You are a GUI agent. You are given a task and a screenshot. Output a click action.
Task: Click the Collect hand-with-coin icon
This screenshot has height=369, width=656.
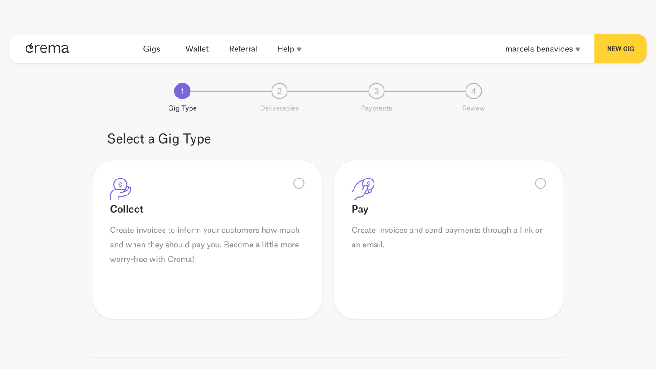121,189
